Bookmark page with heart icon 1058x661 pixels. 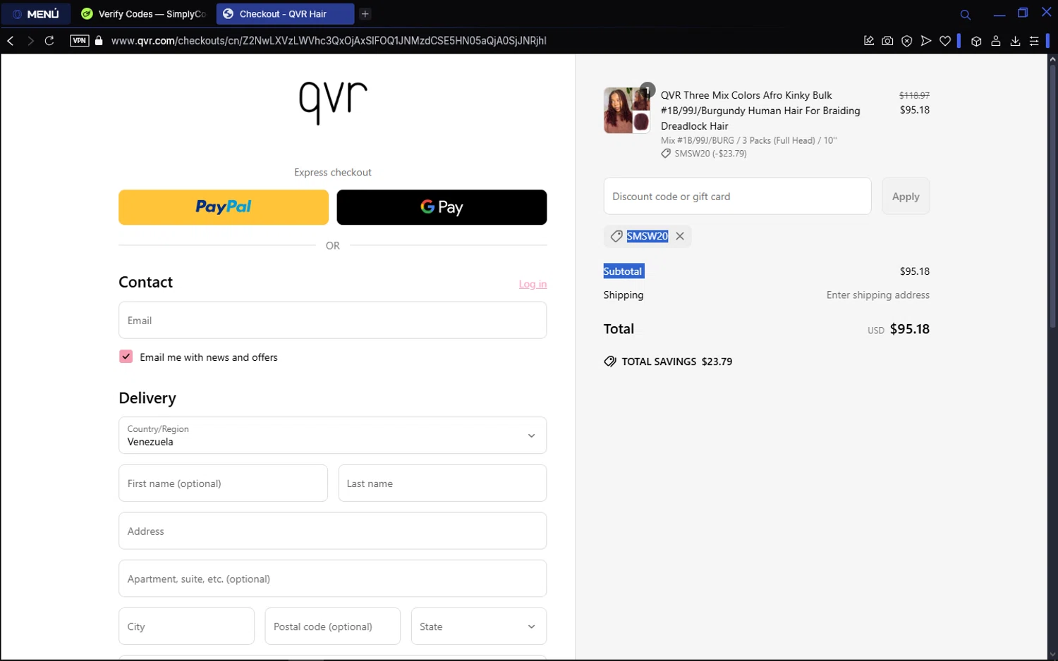945,41
